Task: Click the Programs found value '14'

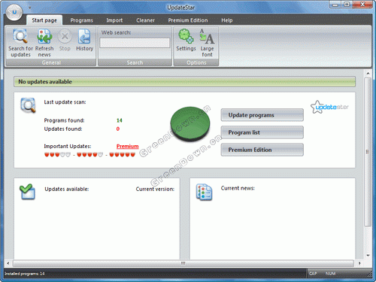Action: (120, 120)
